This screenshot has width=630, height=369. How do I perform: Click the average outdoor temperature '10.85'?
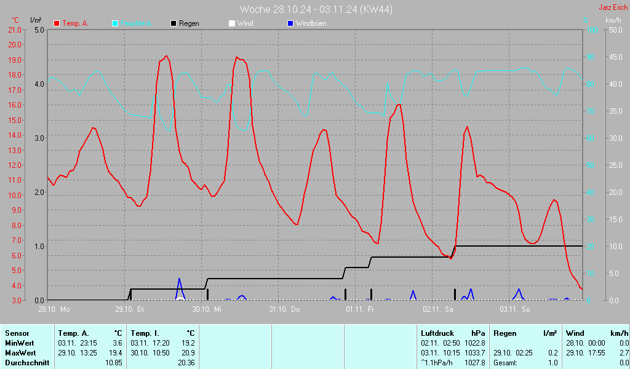click(114, 363)
